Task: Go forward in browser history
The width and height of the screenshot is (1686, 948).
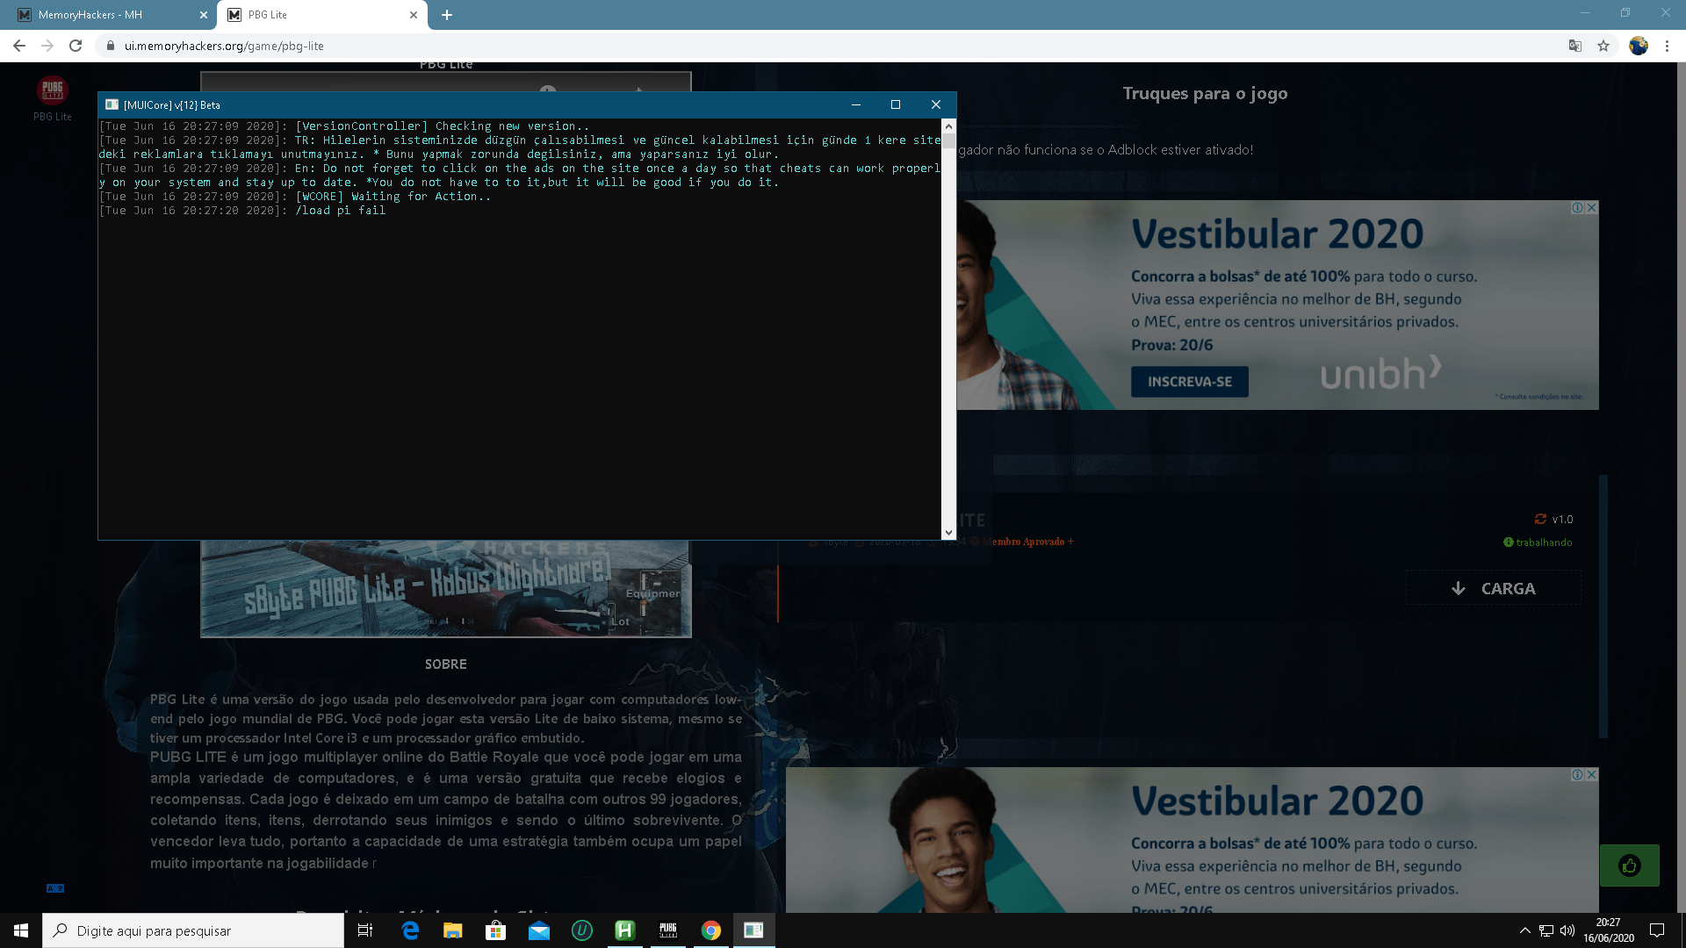Action: coord(47,46)
